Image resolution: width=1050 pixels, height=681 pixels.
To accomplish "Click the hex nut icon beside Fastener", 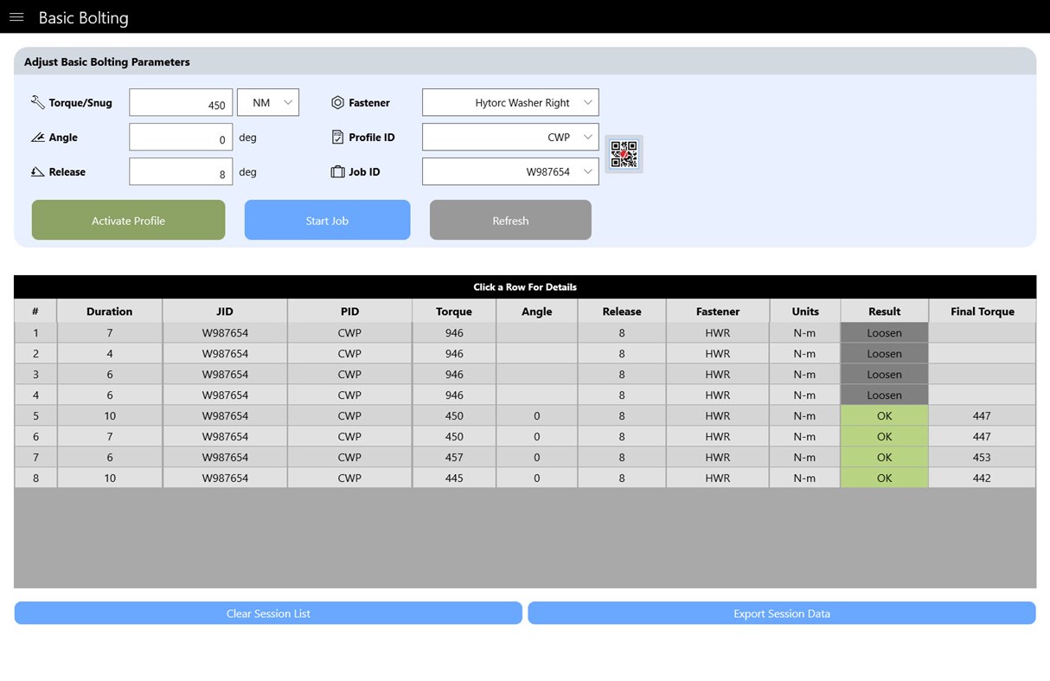I will click(336, 101).
